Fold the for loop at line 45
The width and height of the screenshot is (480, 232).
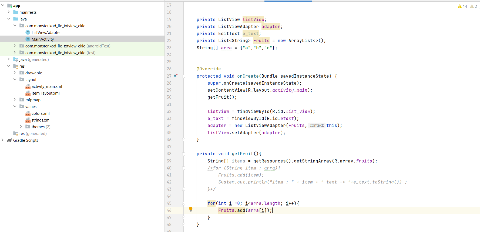(184, 203)
